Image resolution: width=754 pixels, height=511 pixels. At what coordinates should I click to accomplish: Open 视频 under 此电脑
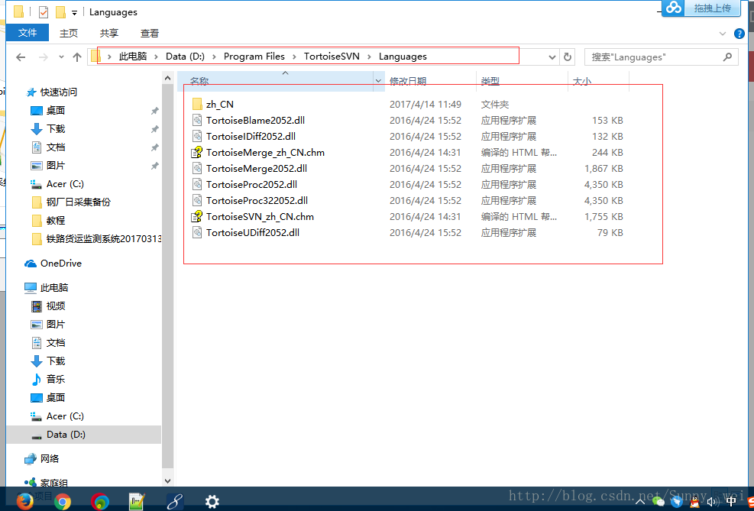click(56, 306)
